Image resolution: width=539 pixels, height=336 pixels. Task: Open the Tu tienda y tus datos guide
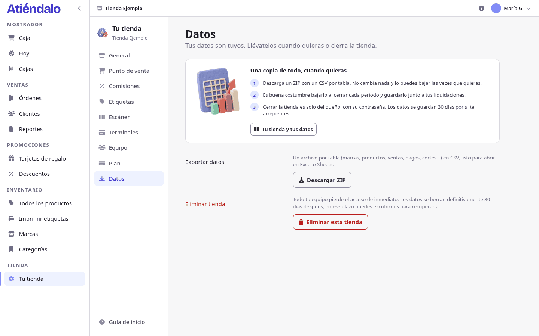[x=283, y=129]
